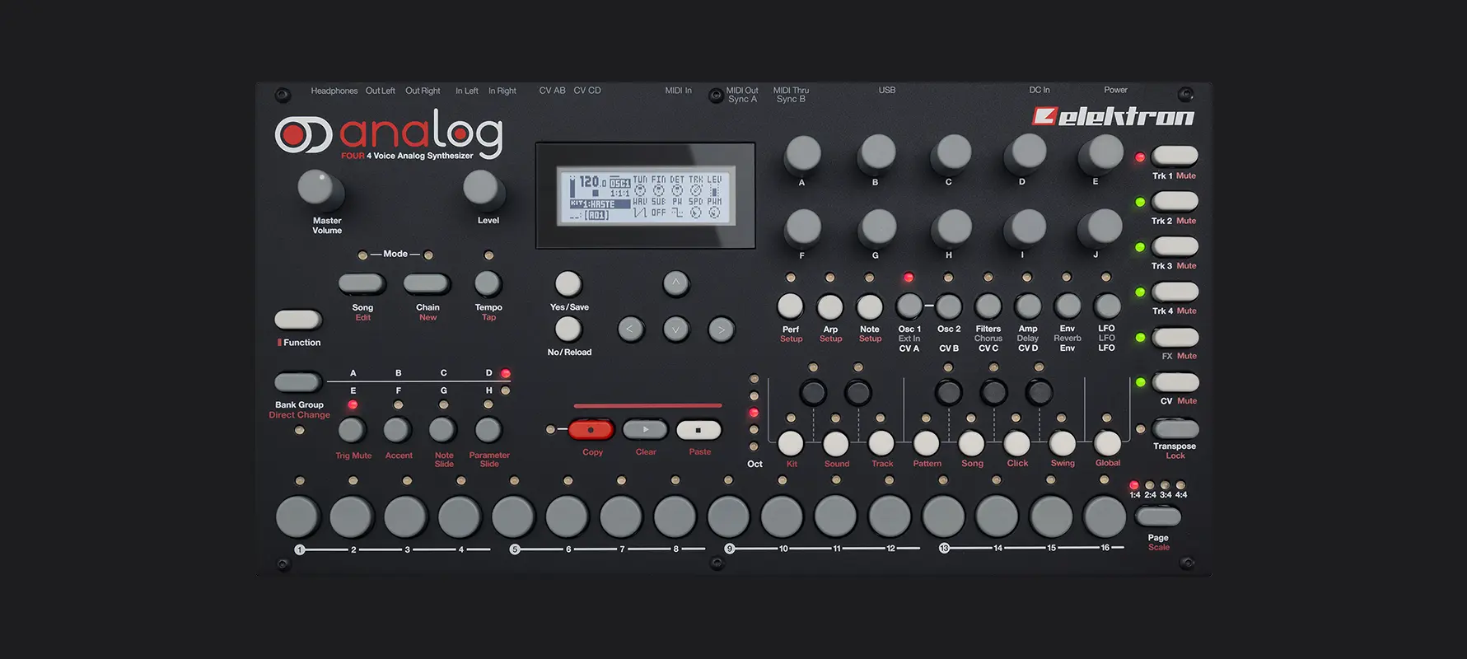Click the Bank Group button
1467x659 pixels.
coord(297,382)
